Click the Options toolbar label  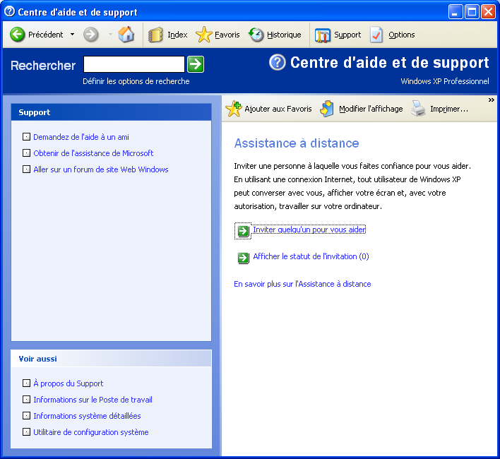pyautogui.click(x=401, y=35)
